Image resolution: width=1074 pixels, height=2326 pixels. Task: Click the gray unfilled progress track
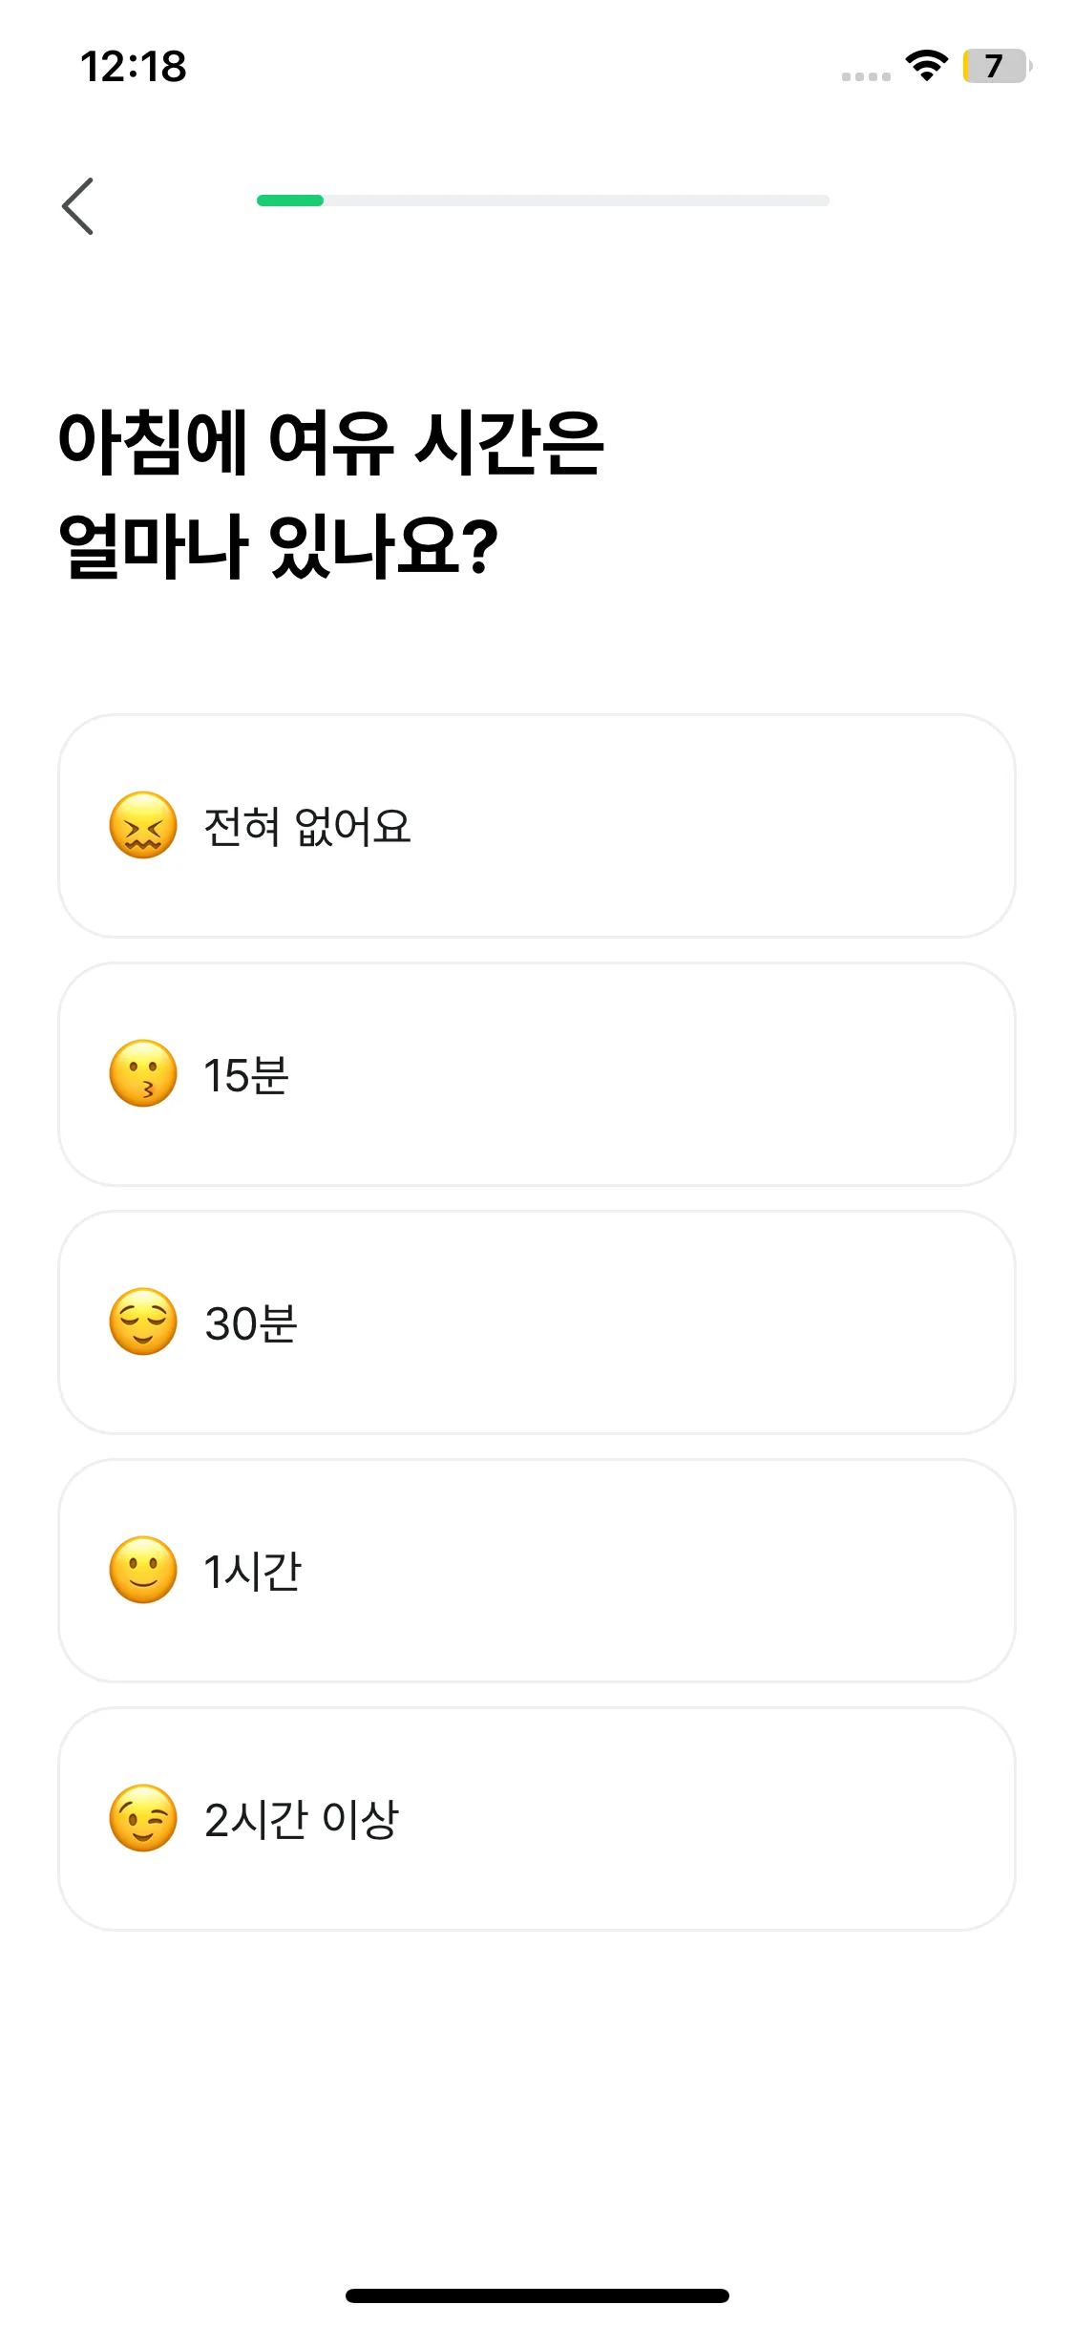coord(576,201)
